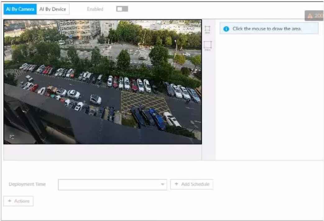Click the Add Schedule button

[x=192, y=184]
